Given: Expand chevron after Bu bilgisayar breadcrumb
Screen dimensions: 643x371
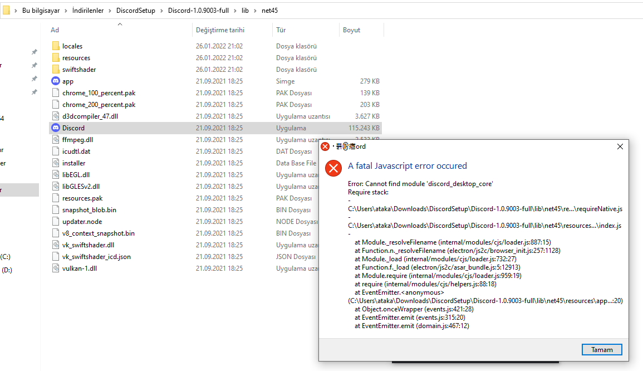Looking at the screenshot, I should [x=66, y=11].
